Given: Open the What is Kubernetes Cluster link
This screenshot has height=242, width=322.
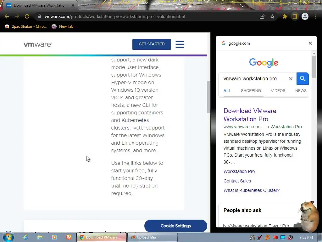Looking at the screenshot, I should pyautogui.click(x=251, y=190).
